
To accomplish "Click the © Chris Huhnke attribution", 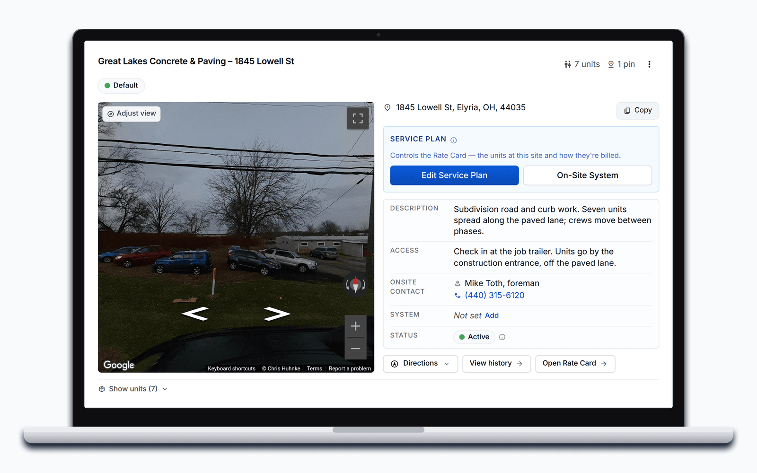I will click(281, 369).
